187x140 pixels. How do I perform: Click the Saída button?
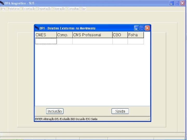[120, 111]
